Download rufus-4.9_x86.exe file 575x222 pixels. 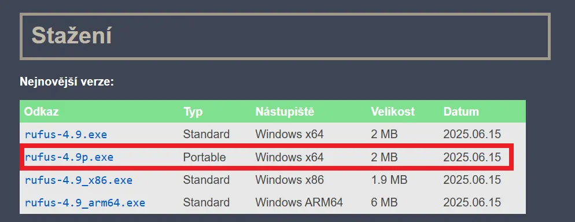tap(79, 180)
